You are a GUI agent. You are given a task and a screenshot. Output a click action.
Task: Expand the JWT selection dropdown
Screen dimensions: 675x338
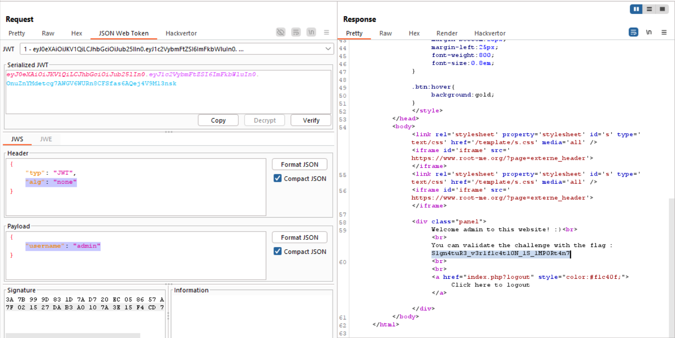328,49
